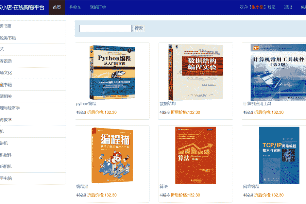306x204 pixels.
Task: Select the 讲机 sidebar category
Action: (x=33, y=143)
